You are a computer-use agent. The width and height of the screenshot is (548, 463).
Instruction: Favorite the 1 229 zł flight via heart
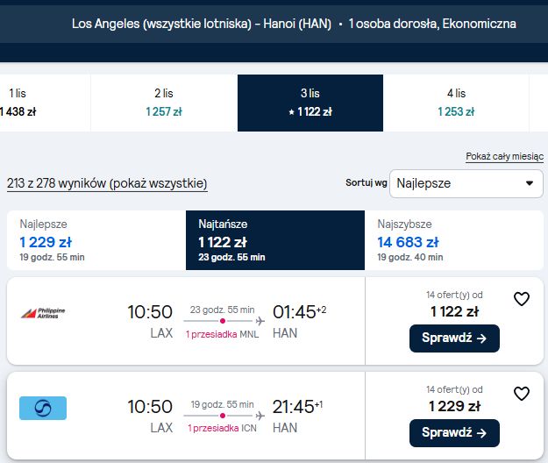tap(522, 394)
